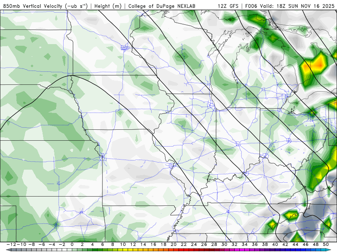Screen dimensions: 337x252
Task: Click the -8 value on the color scale
Action: [x=31, y=244]
